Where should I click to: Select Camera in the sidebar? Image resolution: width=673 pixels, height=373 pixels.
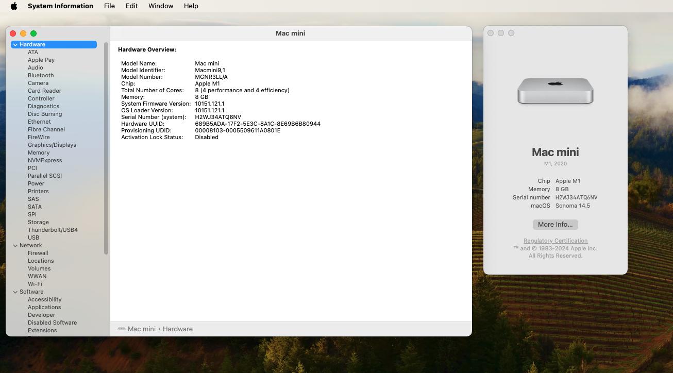coord(38,83)
